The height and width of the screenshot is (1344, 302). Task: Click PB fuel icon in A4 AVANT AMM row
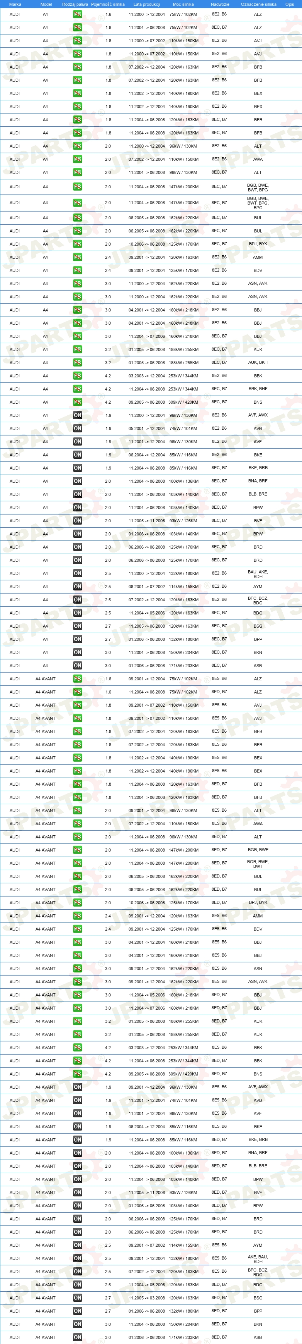77,916
